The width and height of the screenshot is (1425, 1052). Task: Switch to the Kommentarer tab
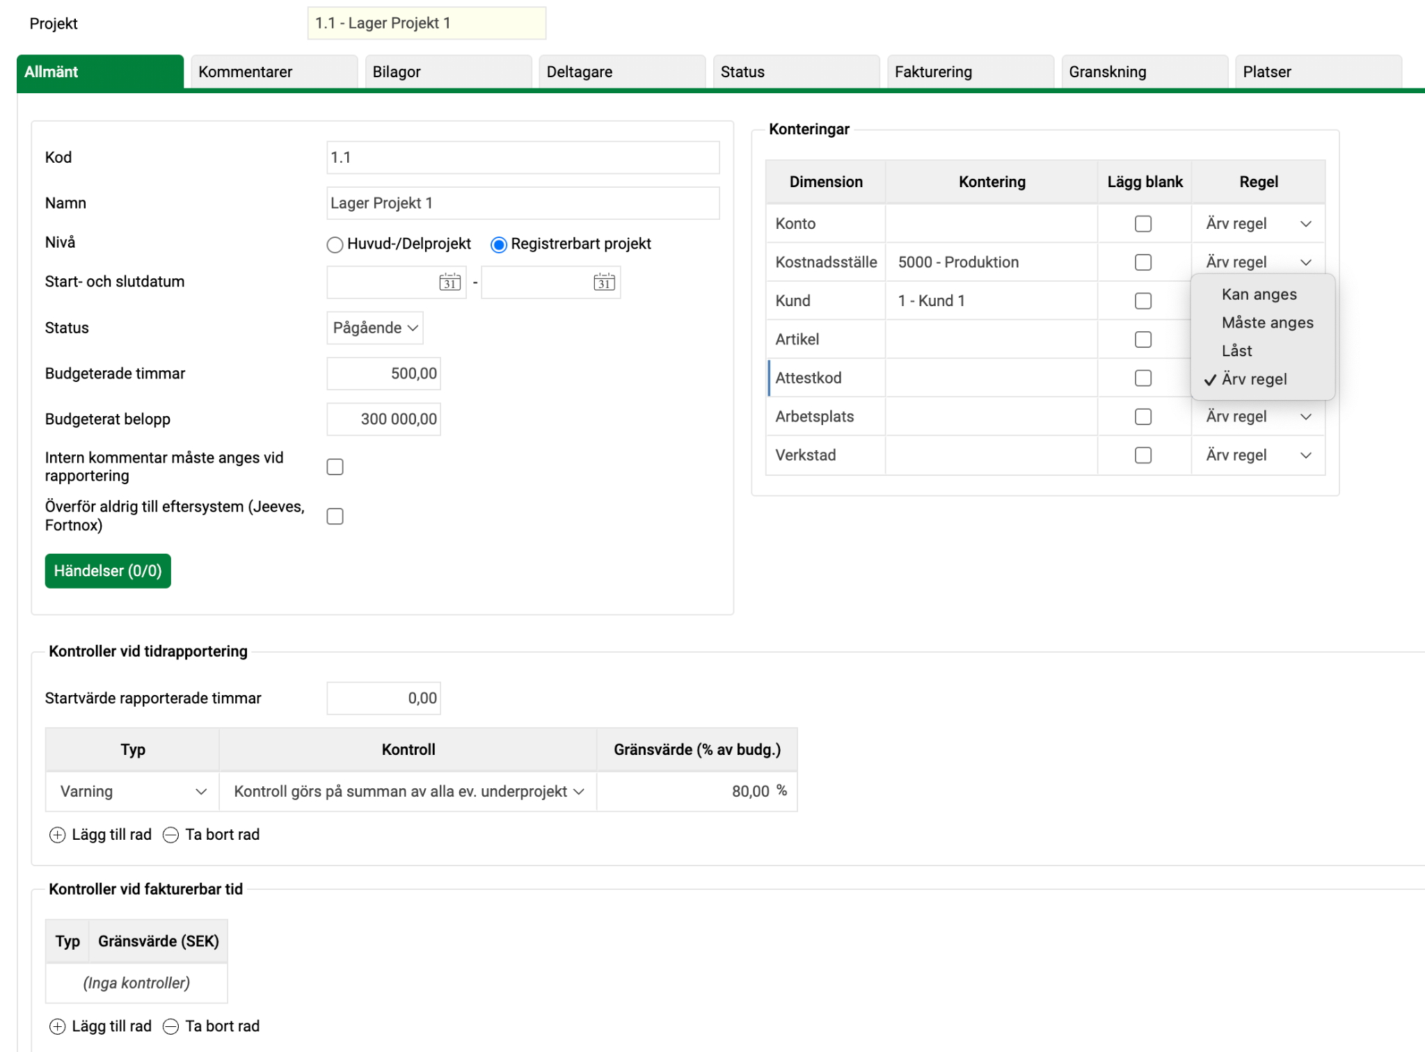[x=274, y=72]
